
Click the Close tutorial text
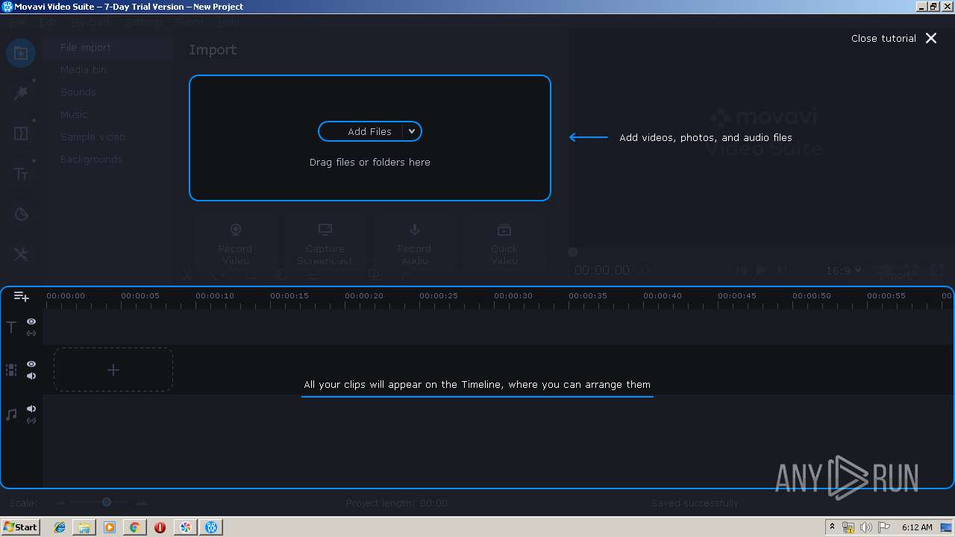click(883, 38)
